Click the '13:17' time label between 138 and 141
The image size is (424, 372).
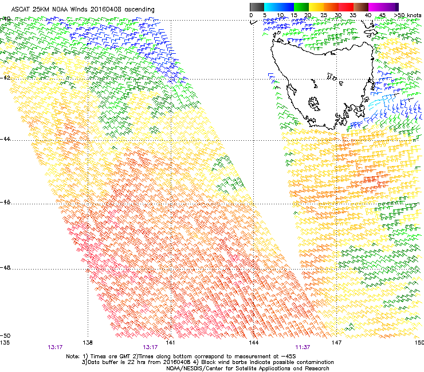pos(150,347)
